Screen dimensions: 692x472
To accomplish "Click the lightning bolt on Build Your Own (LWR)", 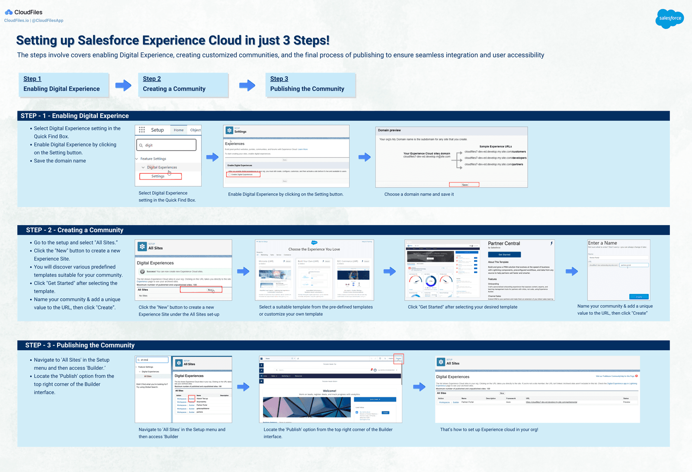I will click(x=324, y=261).
